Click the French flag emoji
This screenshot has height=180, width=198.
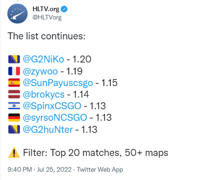point(14,71)
